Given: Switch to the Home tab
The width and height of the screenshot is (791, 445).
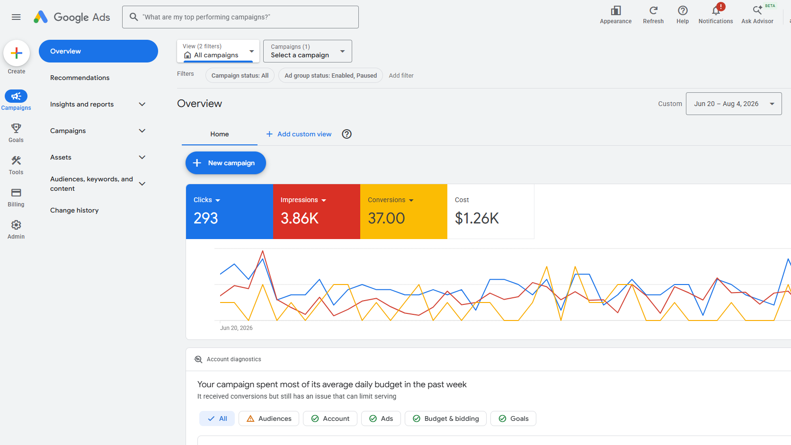Looking at the screenshot, I should 220,134.
